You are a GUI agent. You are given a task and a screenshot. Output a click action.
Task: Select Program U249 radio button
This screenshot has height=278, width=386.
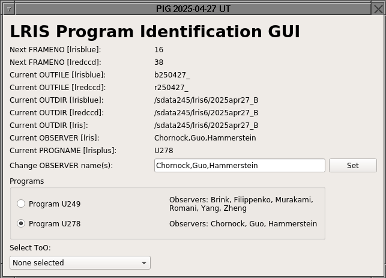[21, 204]
